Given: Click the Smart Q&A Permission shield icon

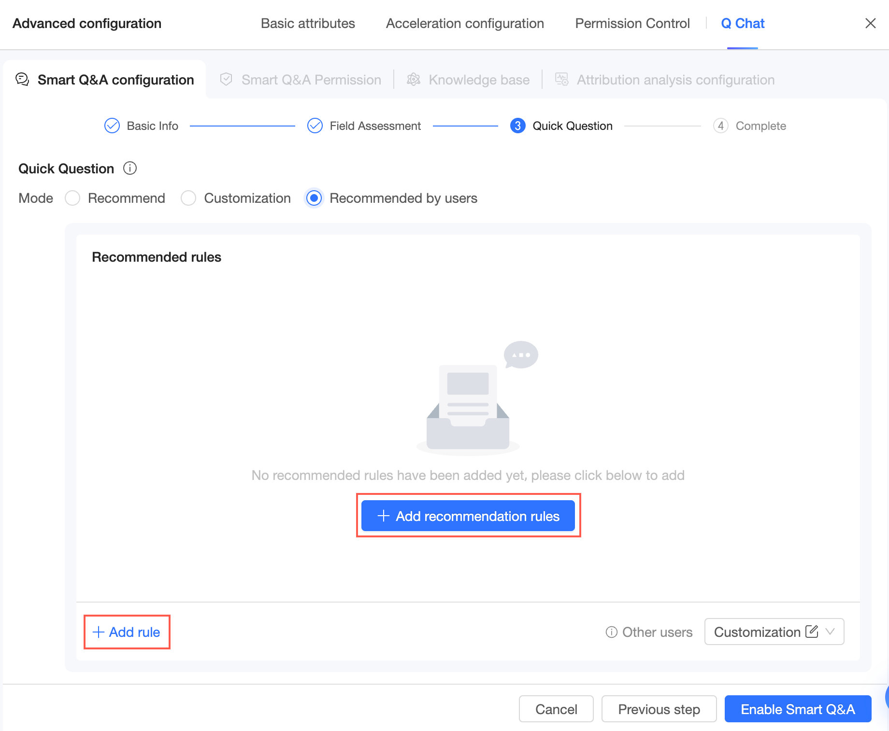Looking at the screenshot, I should (x=226, y=80).
